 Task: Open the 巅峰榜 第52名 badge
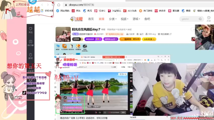point(130,39)
